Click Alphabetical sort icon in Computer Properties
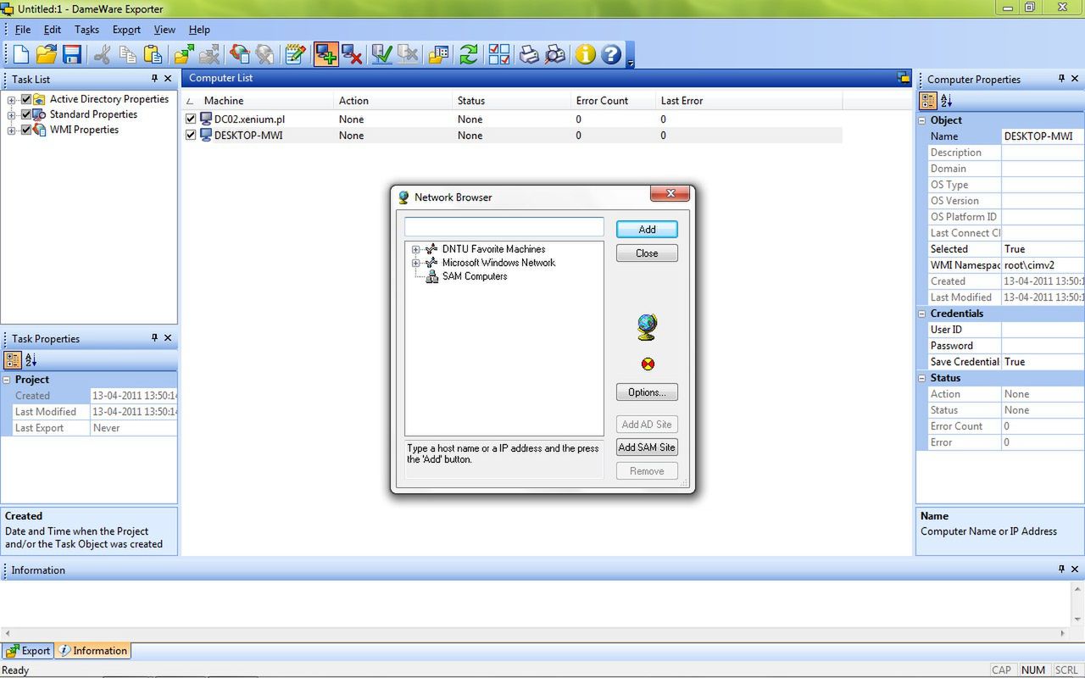This screenshot has height=678, width=1085. point(947,101)
